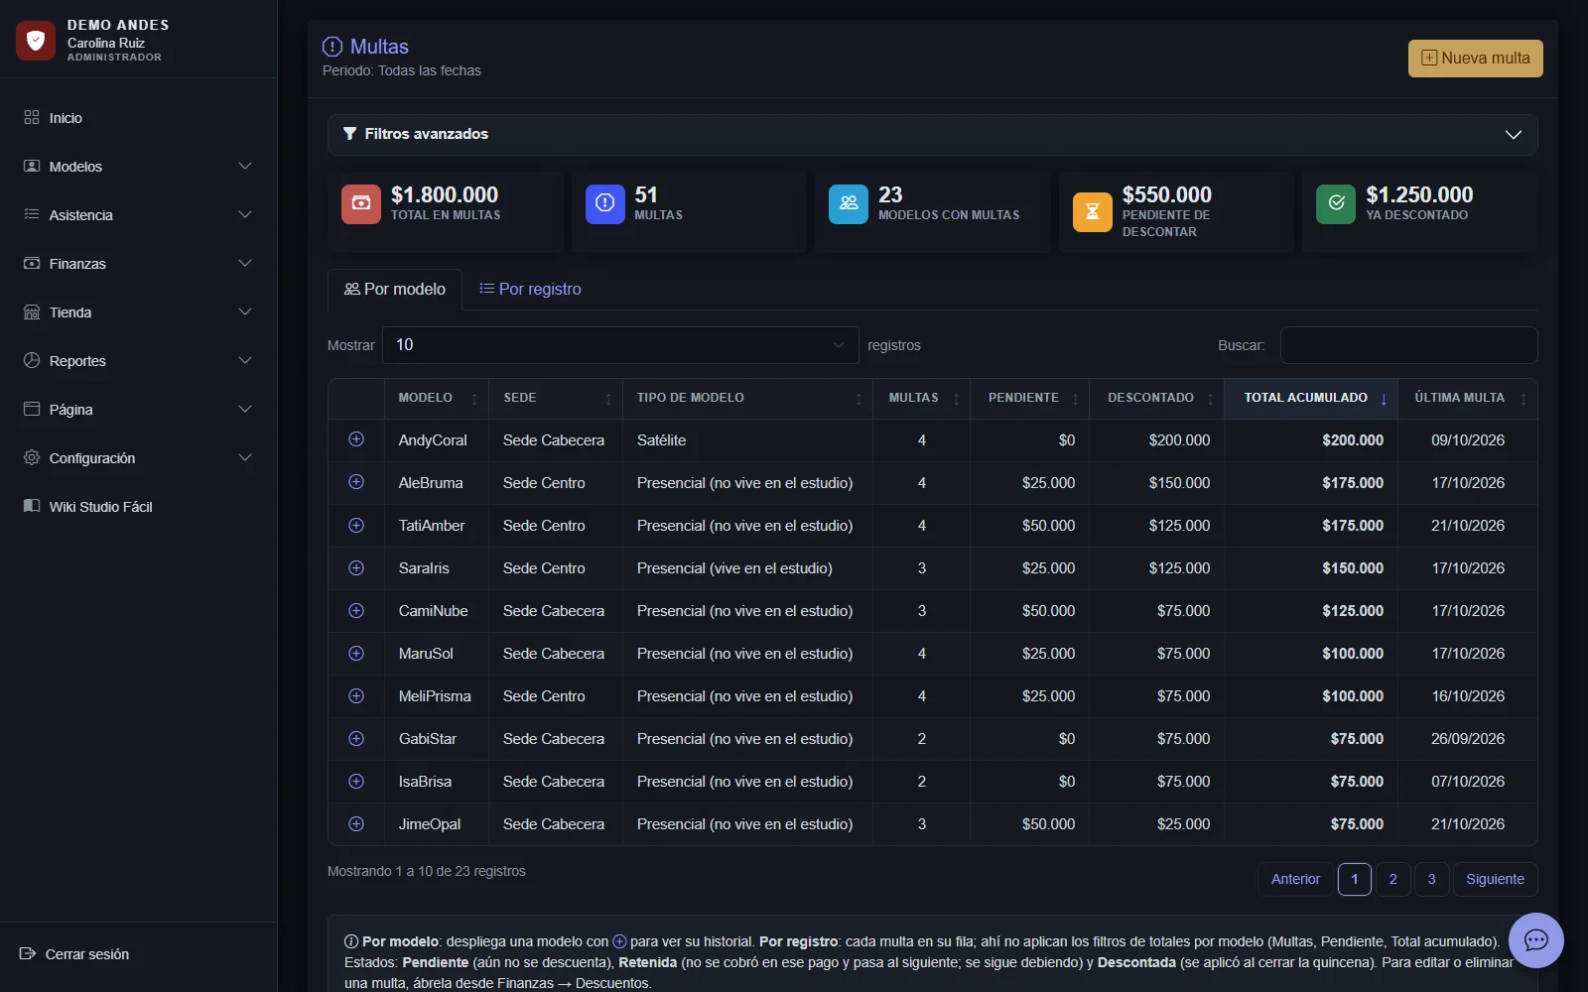Screen dimensions: 1588x992
Task: Click the Demo Andes shield logo
Action: [x=36, y=41]
